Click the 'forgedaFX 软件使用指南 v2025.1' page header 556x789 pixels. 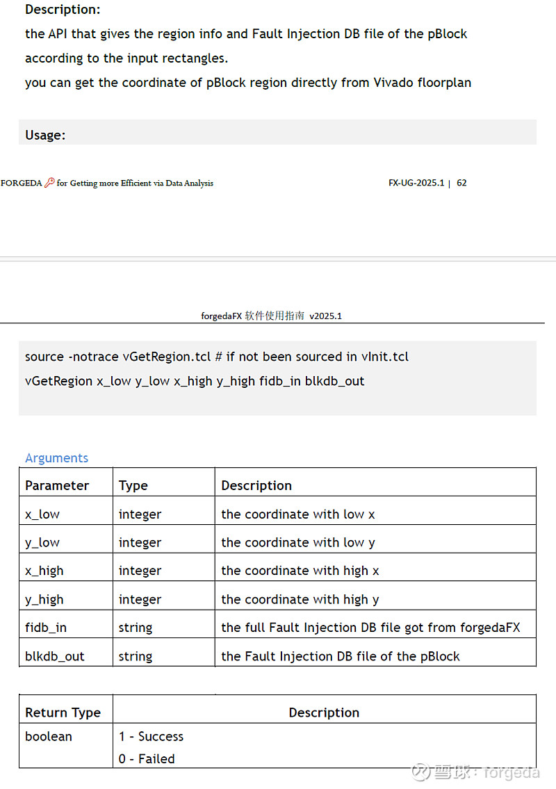tap(271, 316)
